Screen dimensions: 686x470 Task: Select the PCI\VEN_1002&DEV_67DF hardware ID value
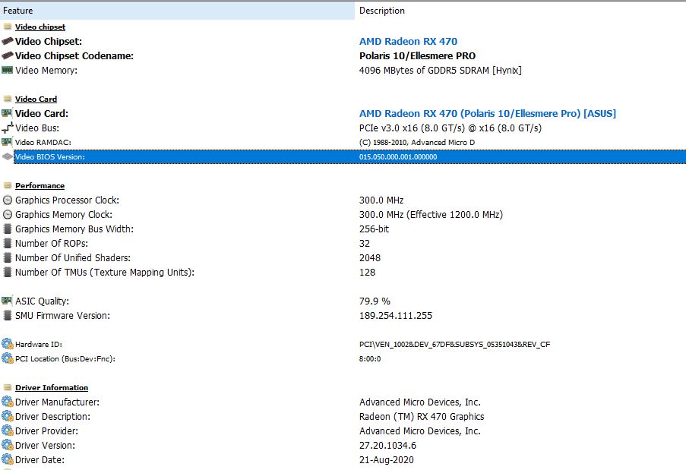click(x=454, y=345)
